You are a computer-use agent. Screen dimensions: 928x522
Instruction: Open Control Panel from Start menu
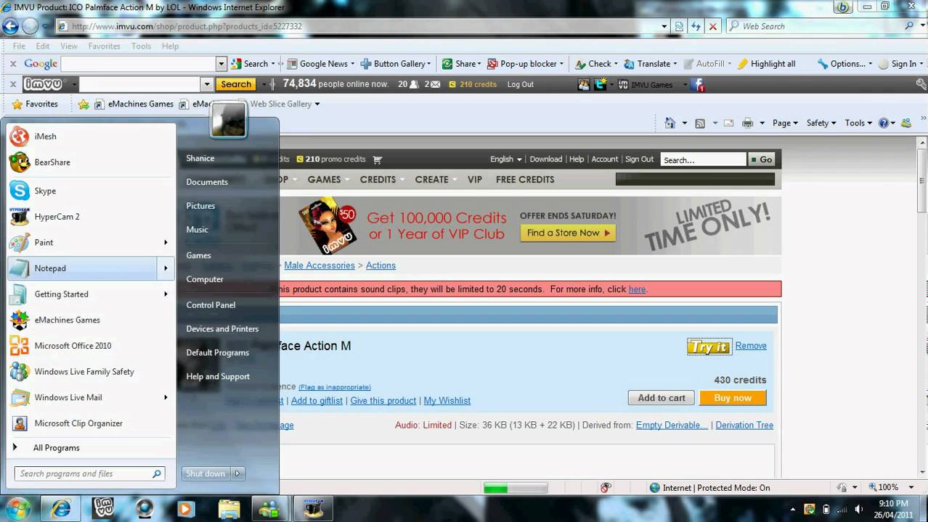click(211, 305)
